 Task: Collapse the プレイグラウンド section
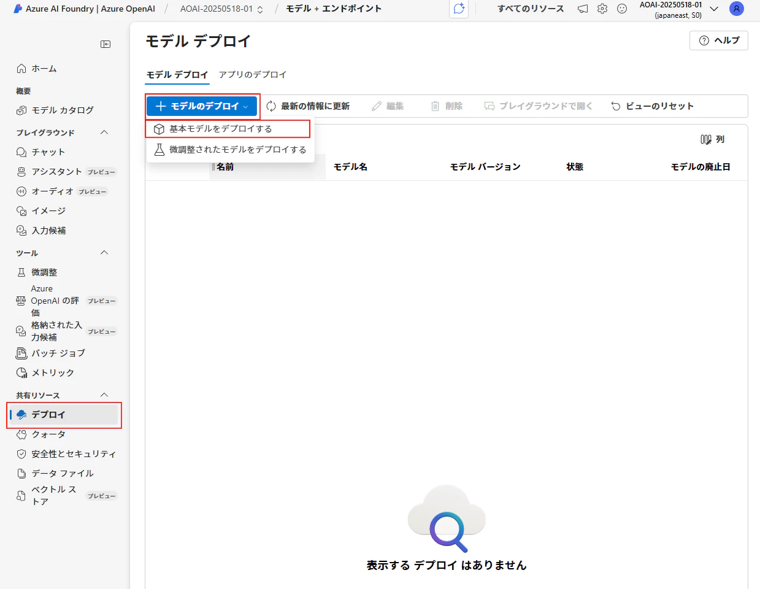pyautogui.click(x=104, y=133)
